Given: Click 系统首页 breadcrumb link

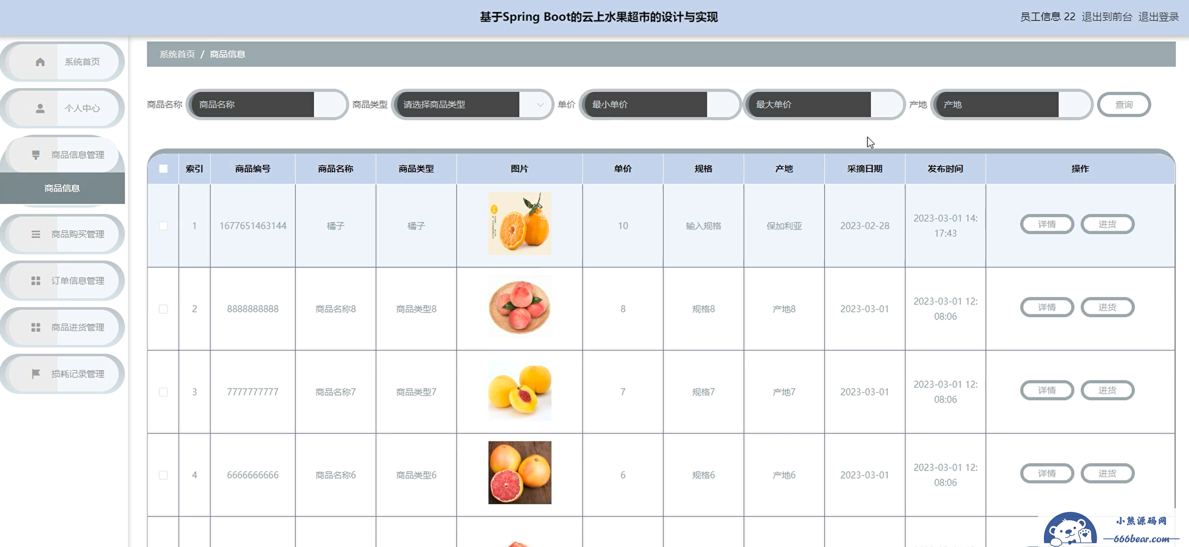Looking at the screenshot, I should tap(177, 54).
